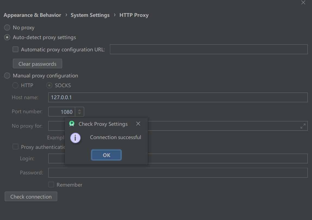The width and height of the screenshot is (312, 220).
Task: Select the SOCKS proxy type radio
Action: click(x=49, y=85)
